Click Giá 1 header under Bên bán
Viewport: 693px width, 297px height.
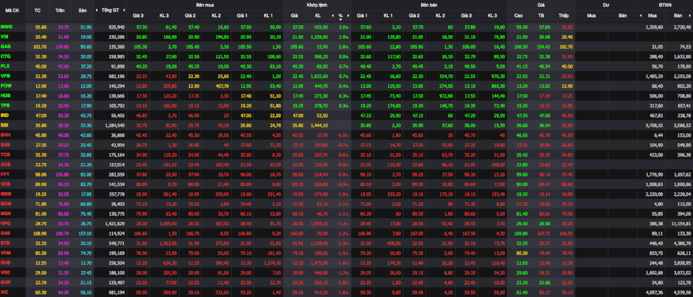tap(363, 16)
